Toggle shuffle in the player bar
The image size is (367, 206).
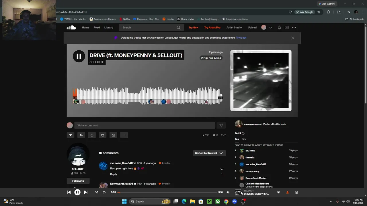[x=96, y=192]
